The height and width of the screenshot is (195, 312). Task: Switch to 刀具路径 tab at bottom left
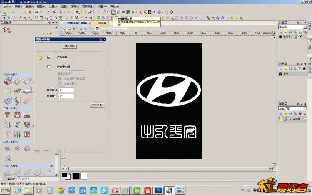click(9, 178)
